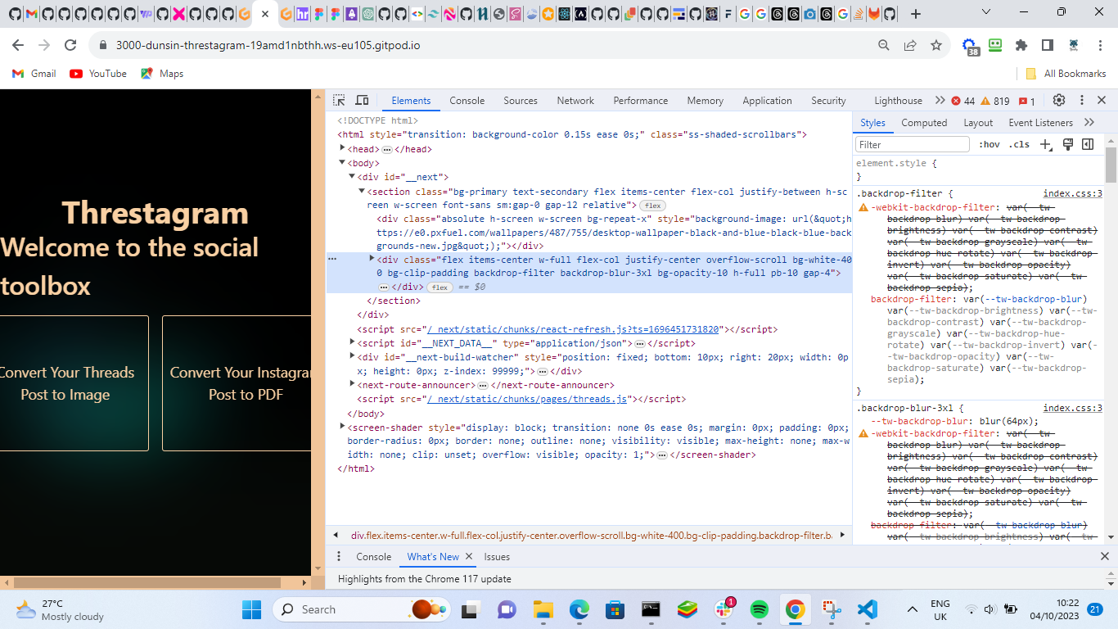Open the more panels chevron in DevTools
Viewport: 1118px width, 629px height.
939,100
